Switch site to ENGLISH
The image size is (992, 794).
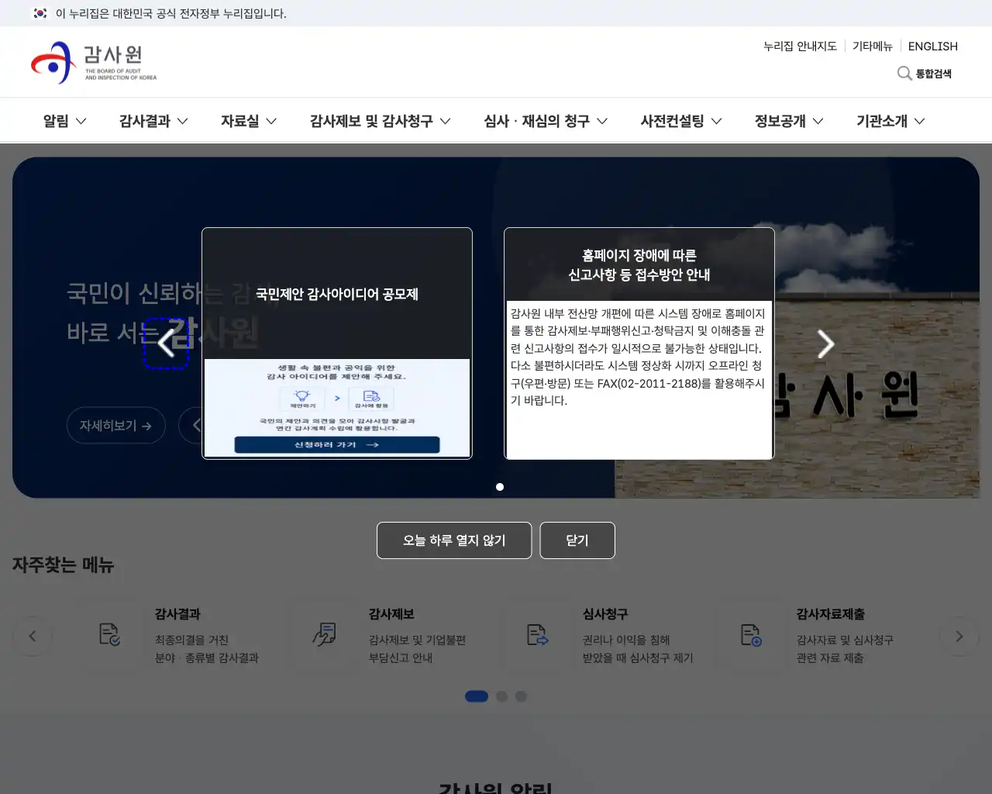(x=933, y=47)
